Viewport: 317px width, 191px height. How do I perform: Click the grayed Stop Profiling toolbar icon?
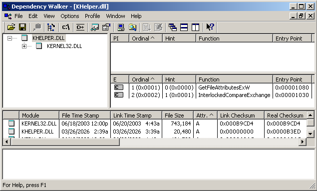point(158,27)
